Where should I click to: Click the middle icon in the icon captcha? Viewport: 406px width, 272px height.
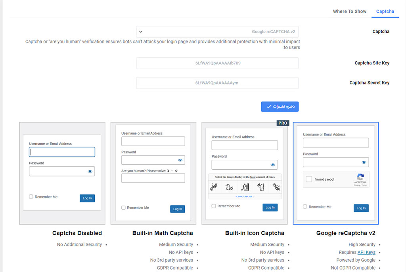coord(245,187)
